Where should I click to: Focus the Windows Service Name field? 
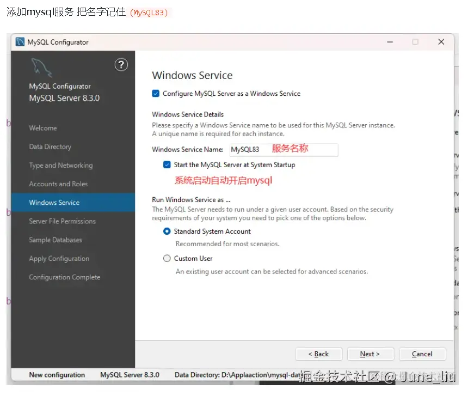[284, 149]
